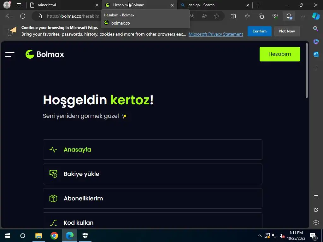The width and height of the screenshot is (323, 242).
Task: Open Aboneliklerim menu entry
Action: click(x=152, y=199)
